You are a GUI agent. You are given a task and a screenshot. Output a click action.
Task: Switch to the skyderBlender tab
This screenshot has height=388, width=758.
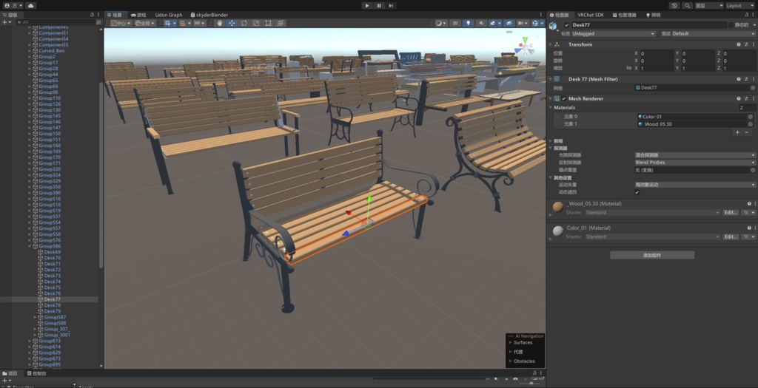tap(209, 15)
